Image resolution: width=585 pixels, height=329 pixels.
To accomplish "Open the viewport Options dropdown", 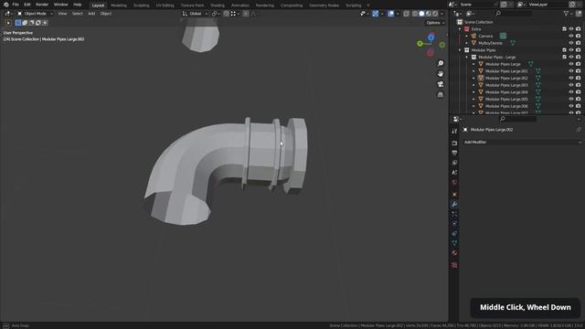I will (435, 23).
